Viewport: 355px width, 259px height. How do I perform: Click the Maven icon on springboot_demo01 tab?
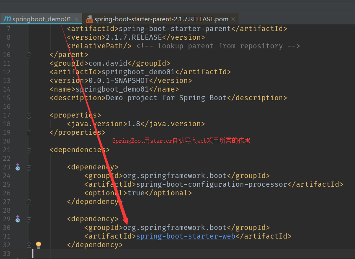point(7,19)
